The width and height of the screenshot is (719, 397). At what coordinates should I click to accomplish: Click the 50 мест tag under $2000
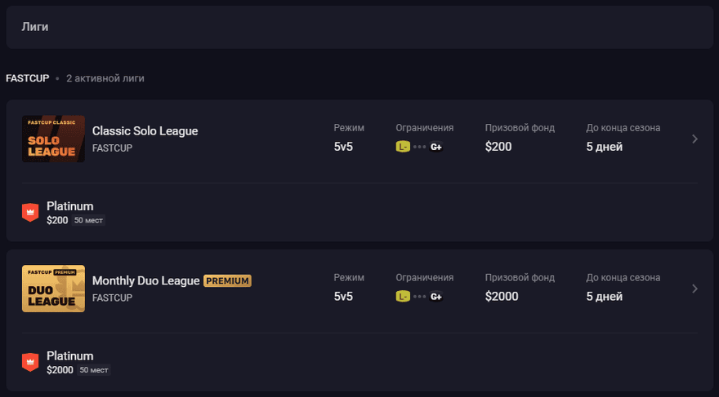point(93,370)
